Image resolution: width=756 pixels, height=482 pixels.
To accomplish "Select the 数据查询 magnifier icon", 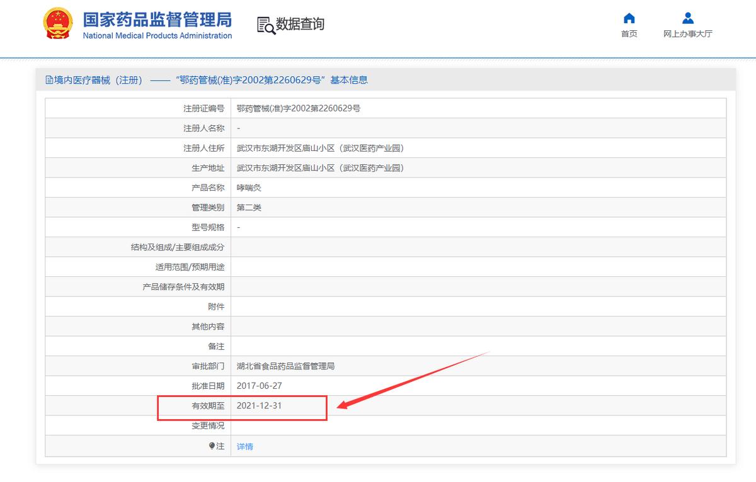I will (x=264, y=25).
